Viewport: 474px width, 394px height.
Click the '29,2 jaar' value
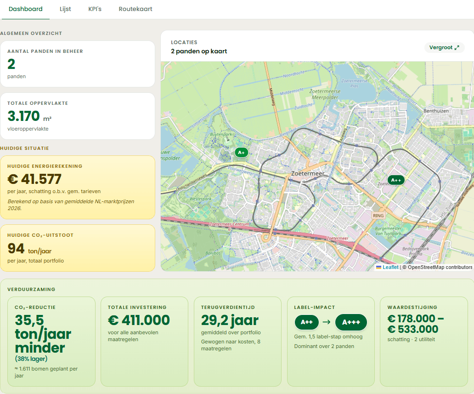[230, 320]
